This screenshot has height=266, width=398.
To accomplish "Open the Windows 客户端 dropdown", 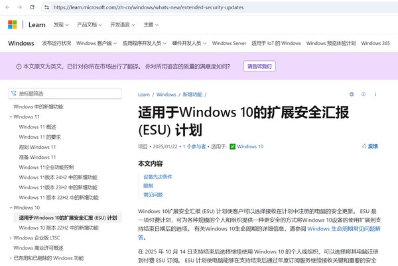I will click(96, 43).
